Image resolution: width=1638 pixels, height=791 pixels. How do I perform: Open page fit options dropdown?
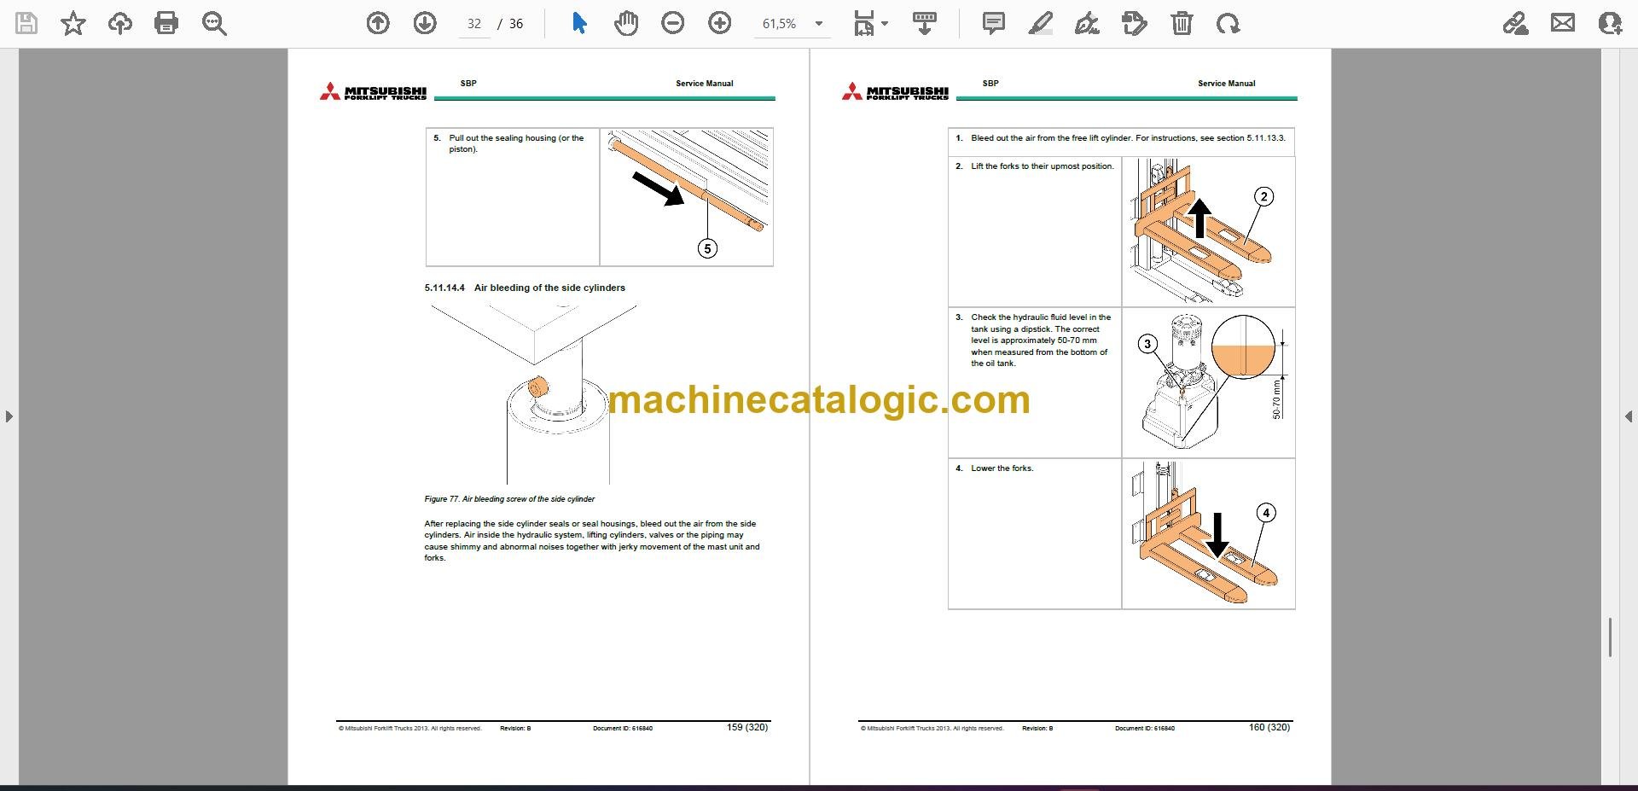pos(871,23)
